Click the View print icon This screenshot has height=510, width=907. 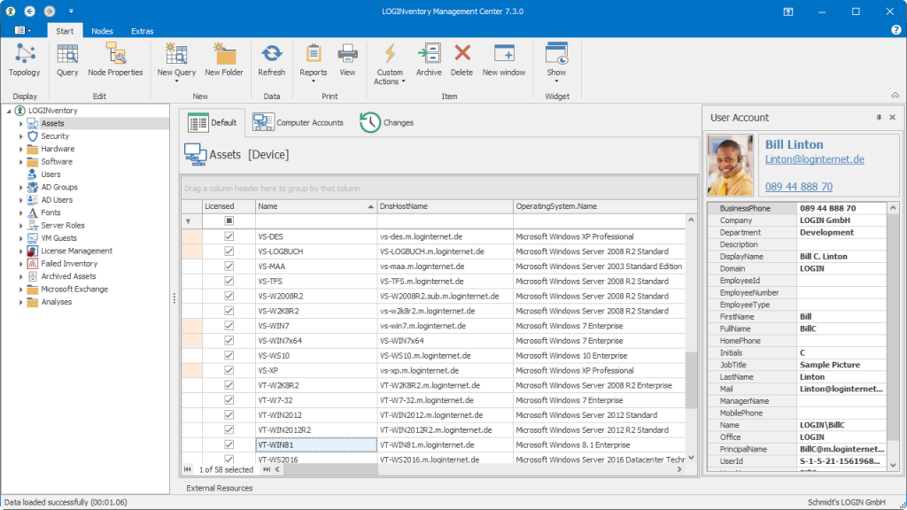pyautogui.click(x=347, y=60)
